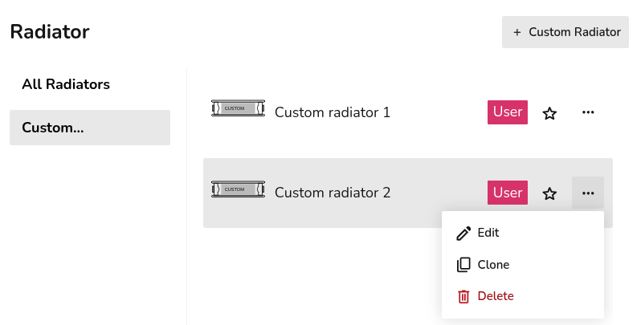Click the red trash Delete icon

point(463,296)
